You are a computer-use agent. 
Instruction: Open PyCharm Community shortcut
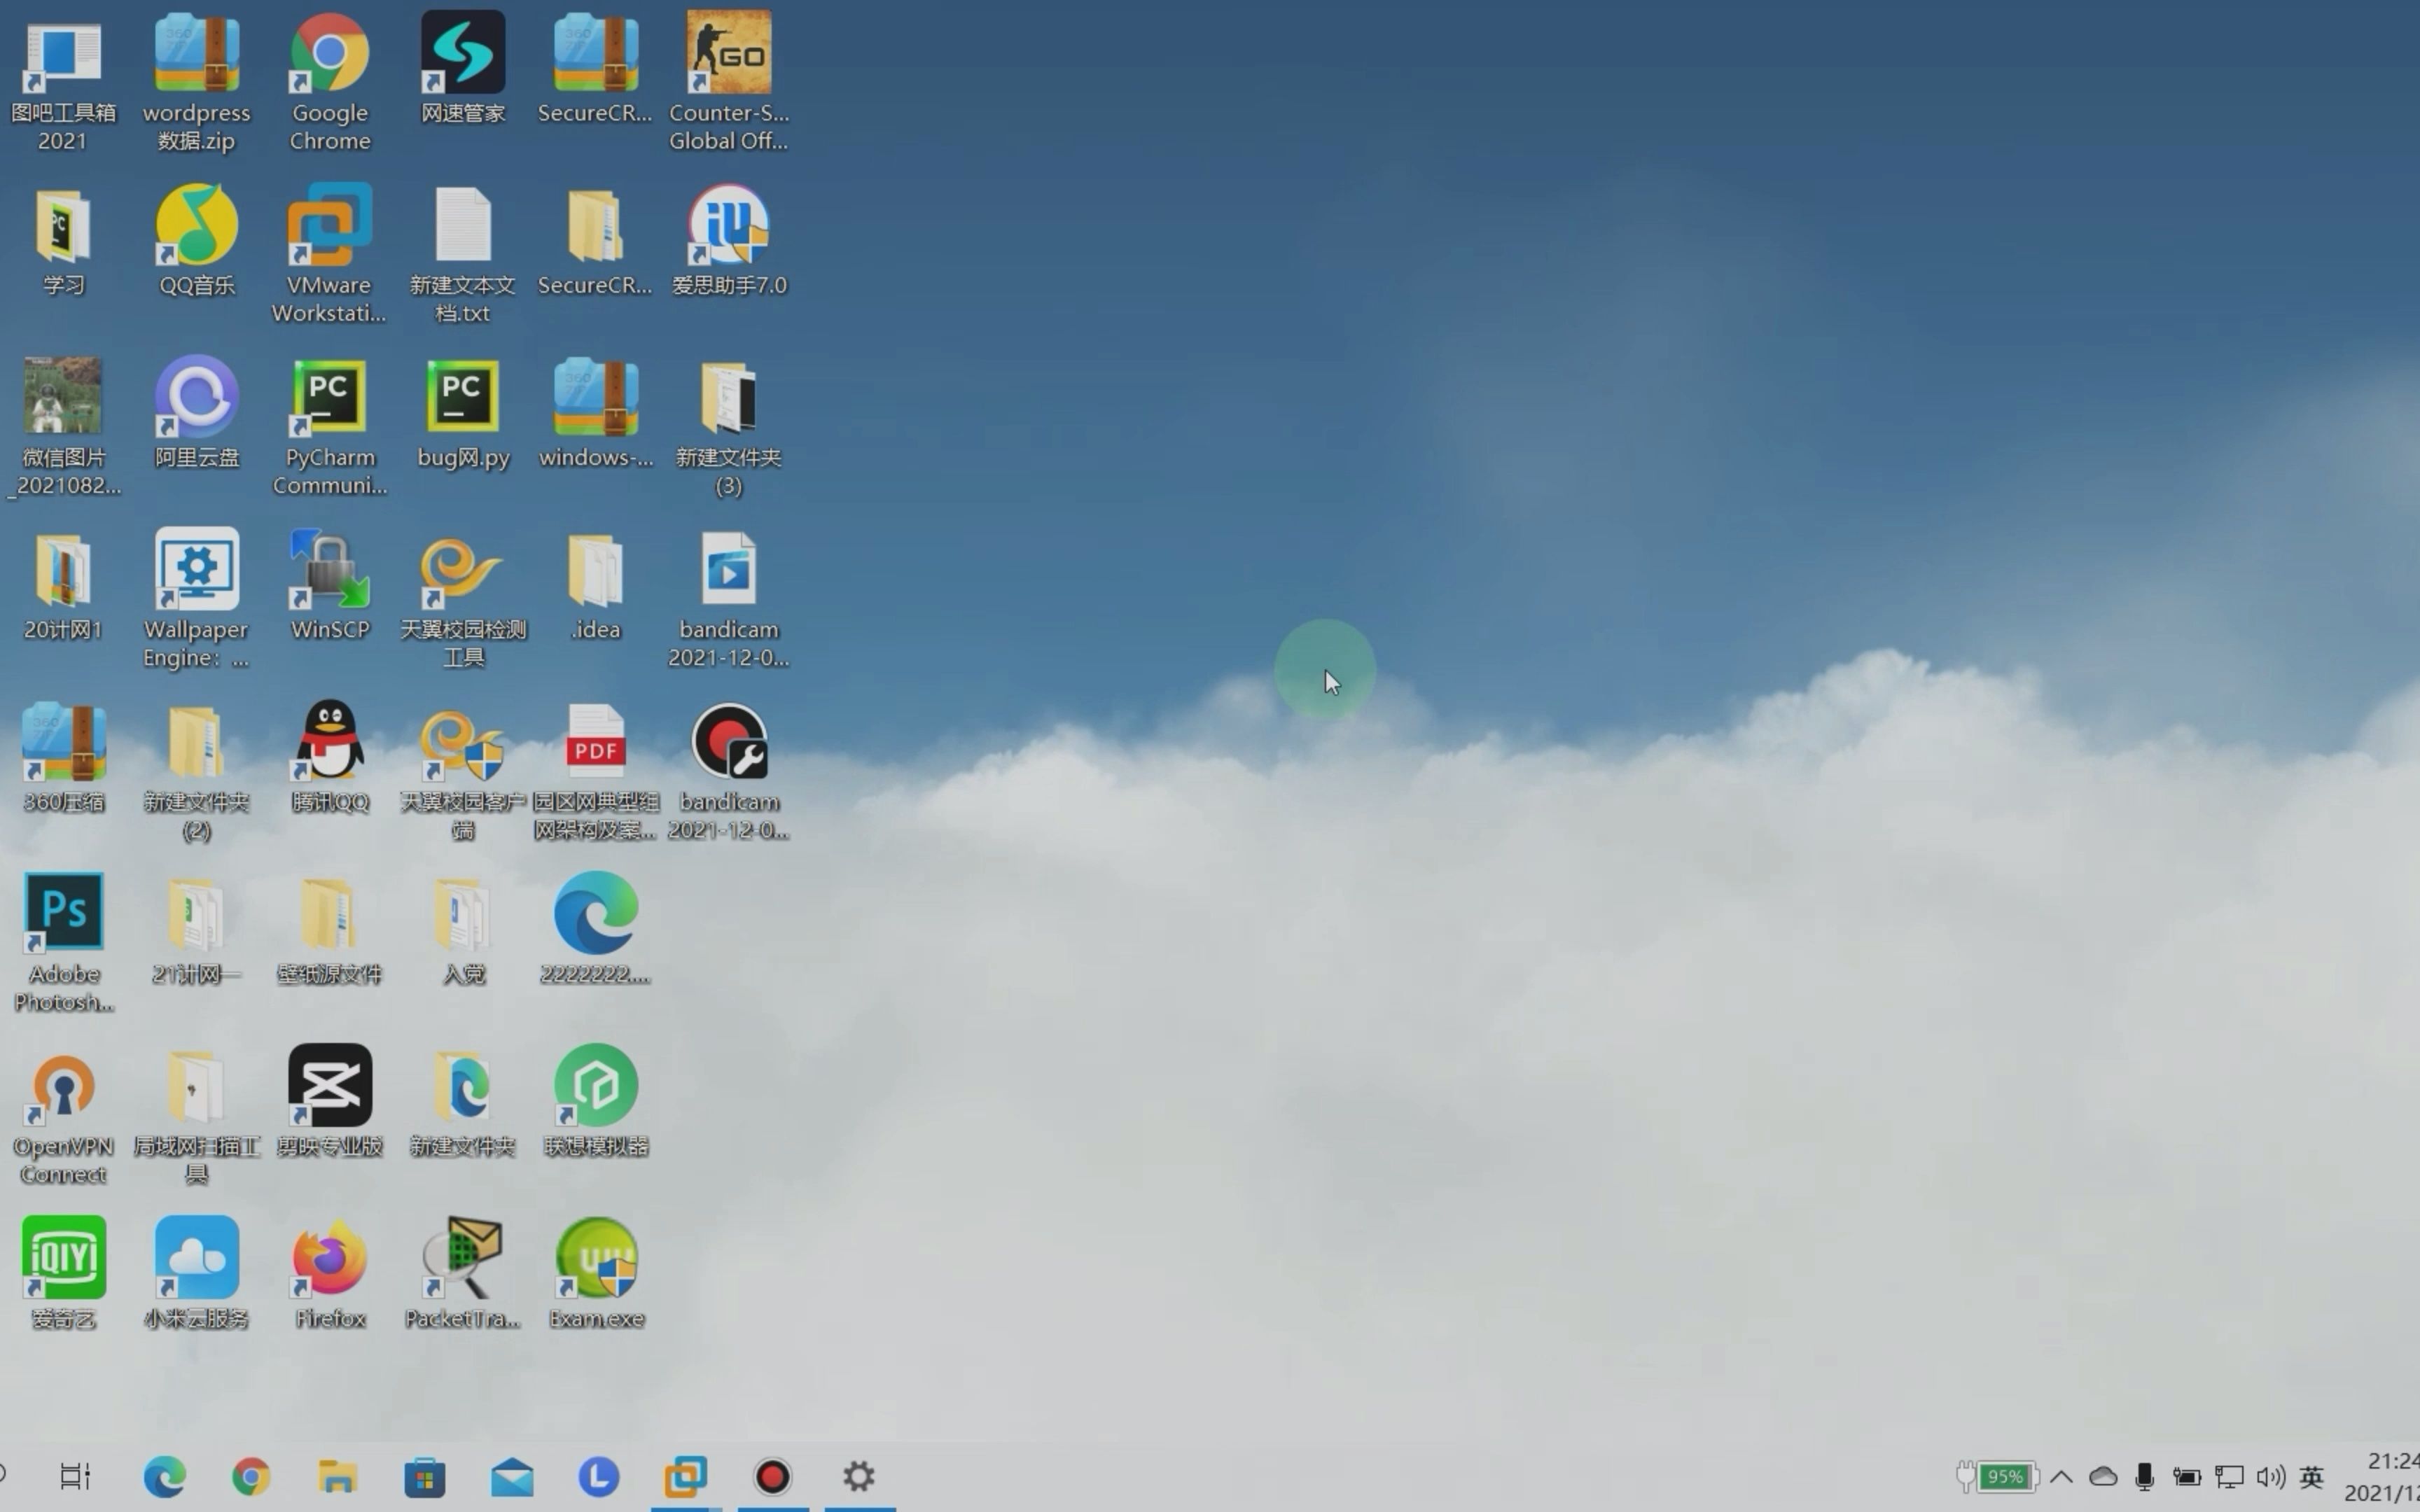(329, 426)
